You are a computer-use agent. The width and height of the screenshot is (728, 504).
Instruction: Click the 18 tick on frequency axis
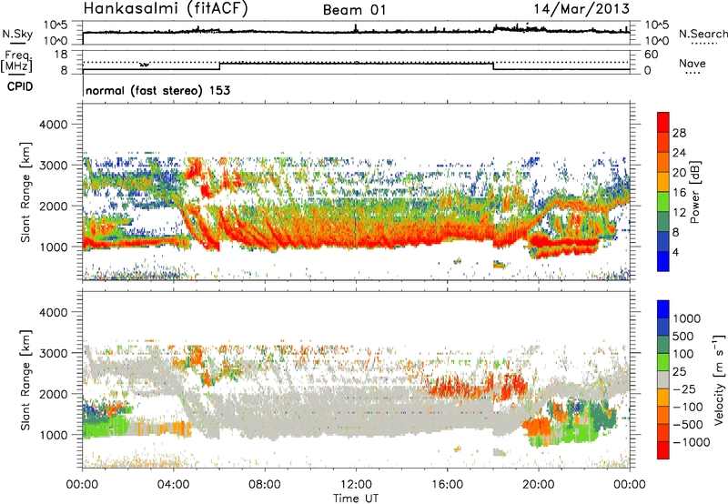[61, 55]
